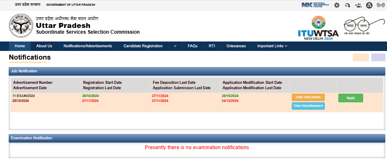387x159 pixels.
Task: Click the View Advertisement button
Action: pyautogui.click(x=308, y=106)
